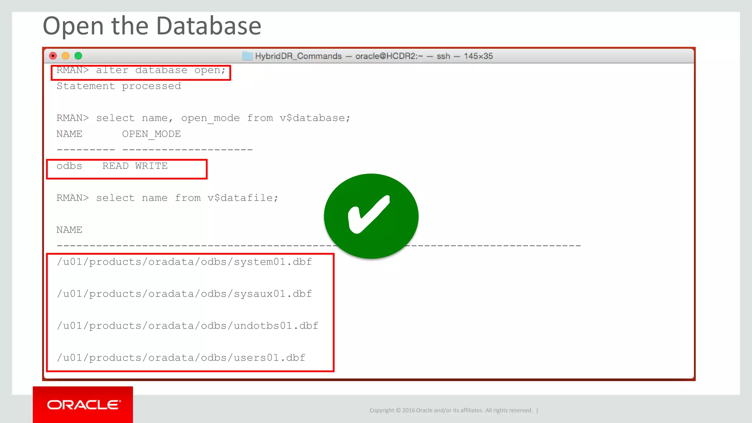The width and height of the screenshot is (752, 423).
Task: Click the green zoom button of terminal
Action: (x=78, y=56)
